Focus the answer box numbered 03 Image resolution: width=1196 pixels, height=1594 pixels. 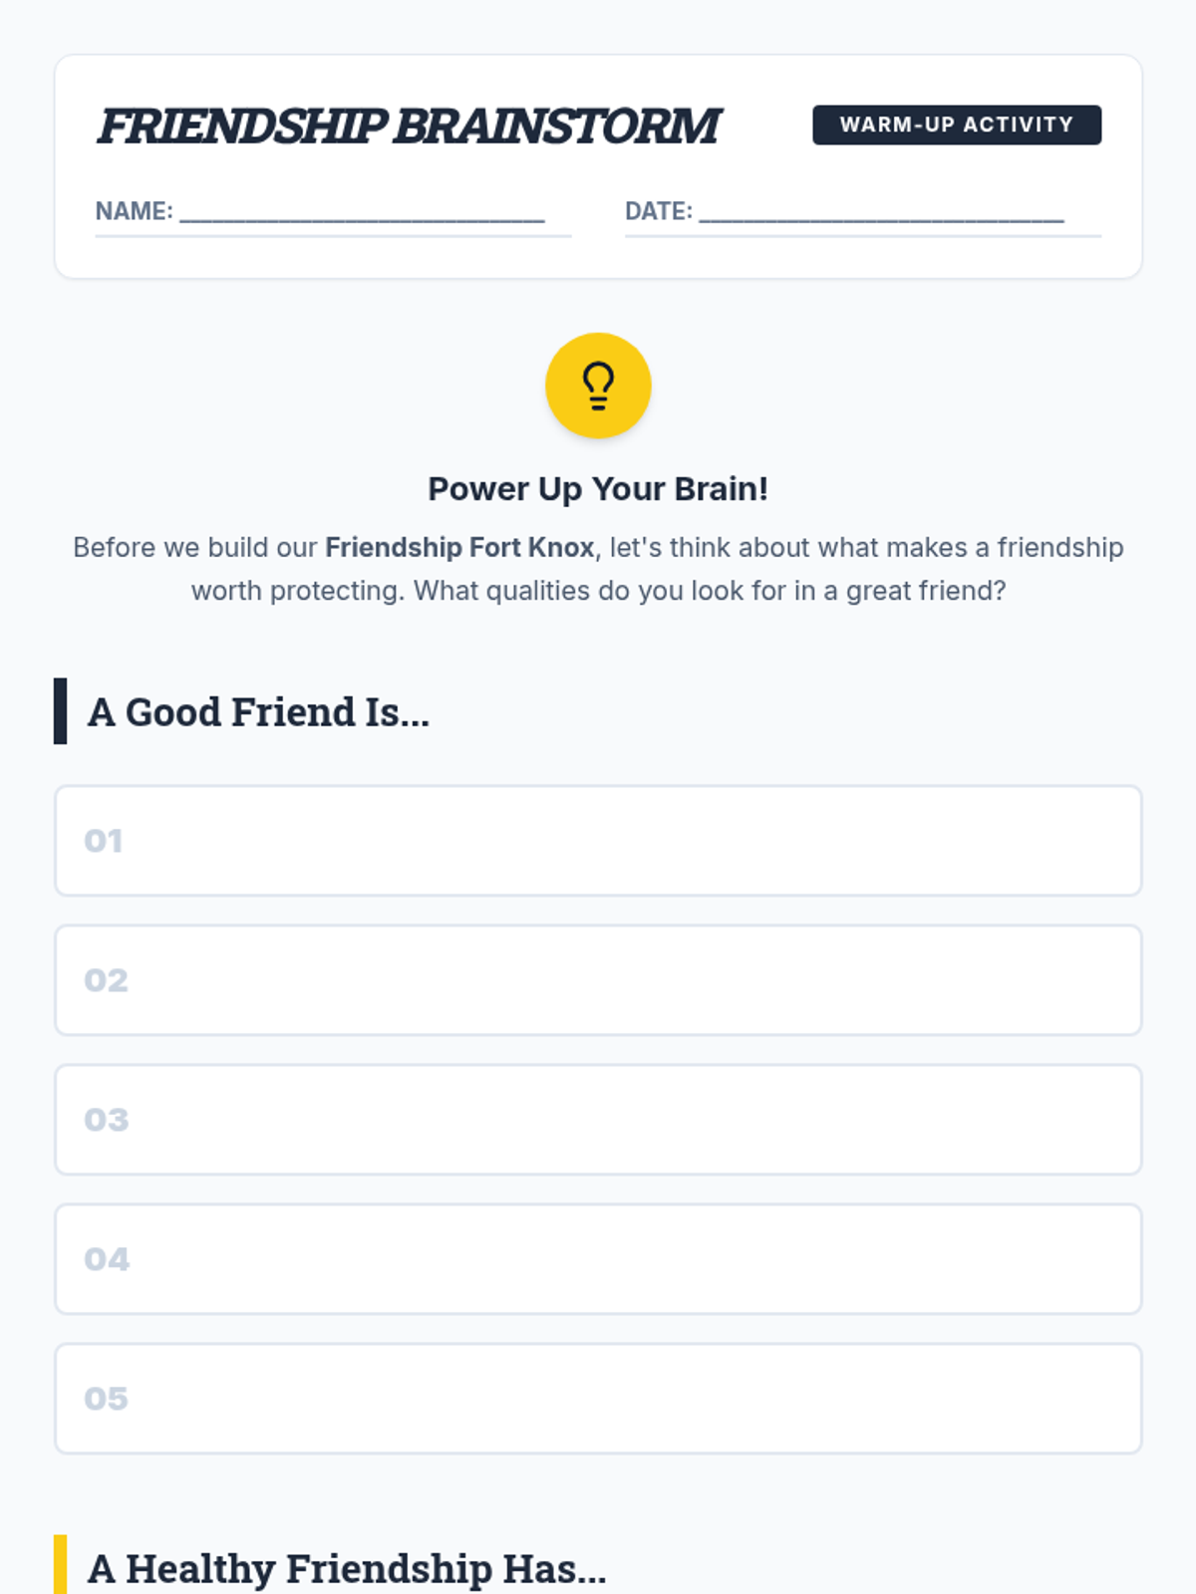598,1120
